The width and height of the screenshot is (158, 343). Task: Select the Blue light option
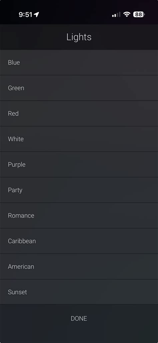79,62
